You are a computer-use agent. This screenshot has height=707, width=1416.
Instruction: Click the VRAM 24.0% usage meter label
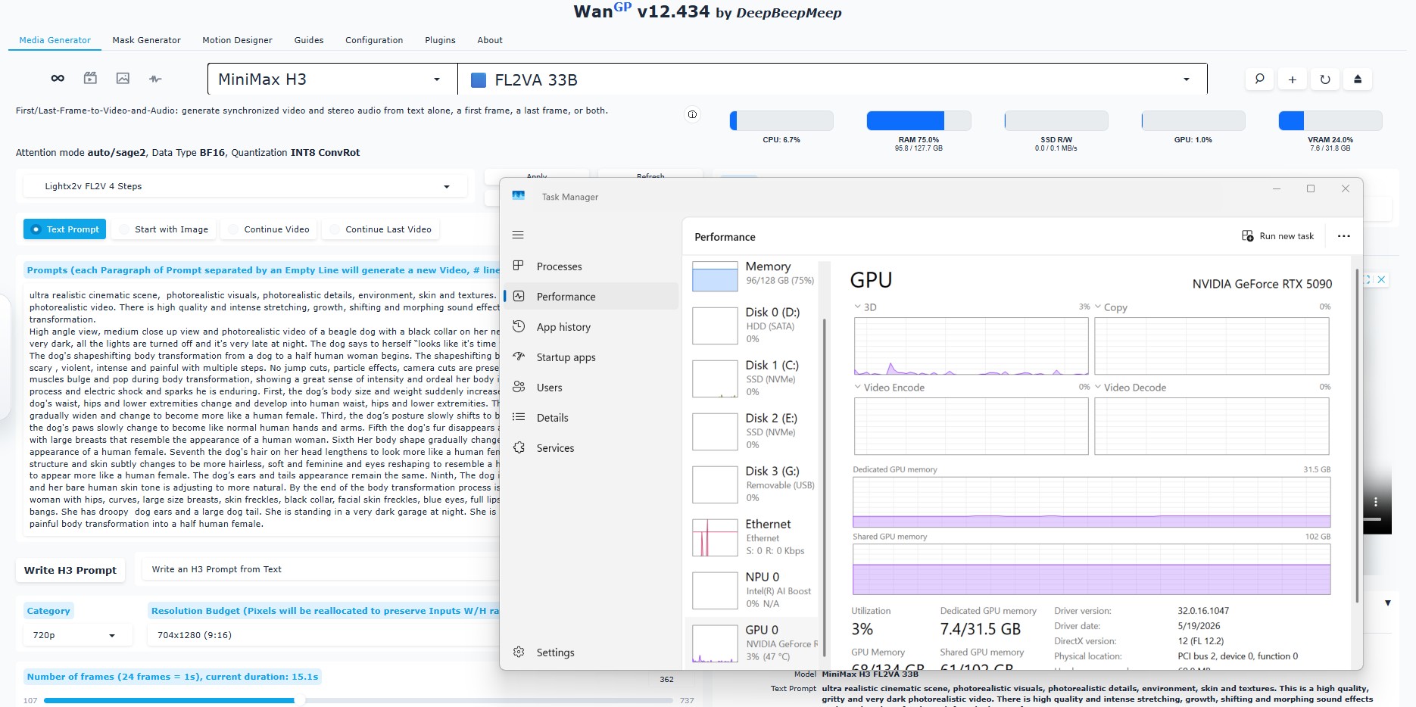1330,140
